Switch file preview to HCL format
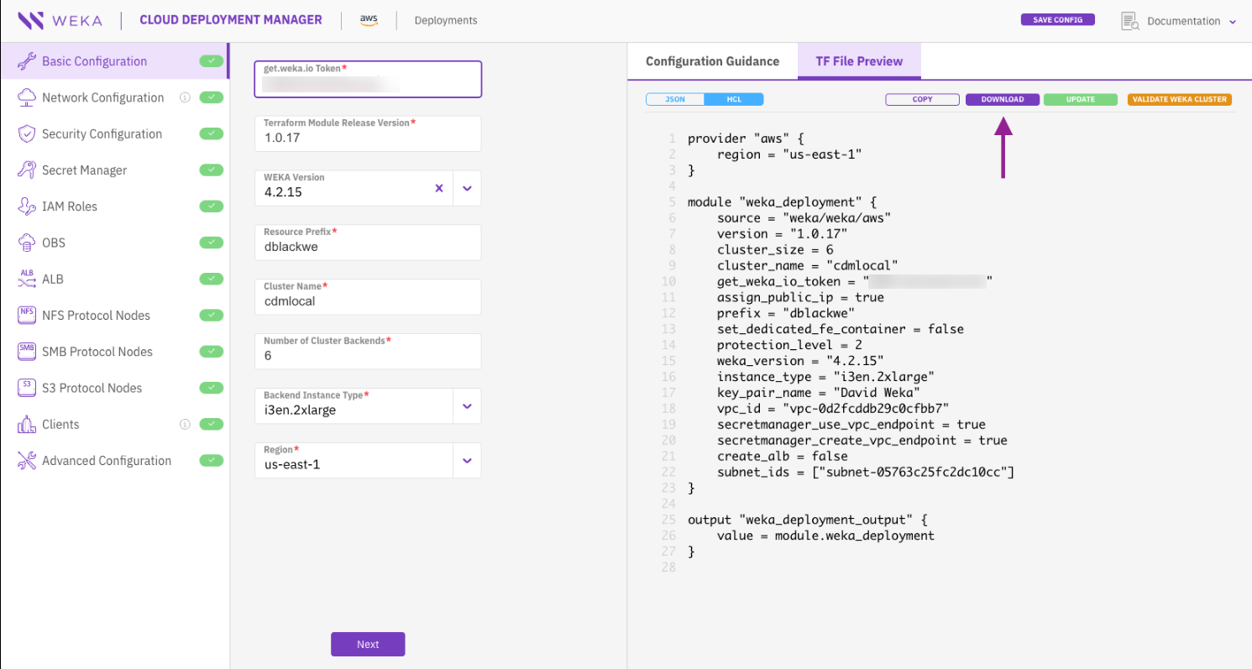The height and width of the screenshot is (669, 1252). tap(734, 99)
